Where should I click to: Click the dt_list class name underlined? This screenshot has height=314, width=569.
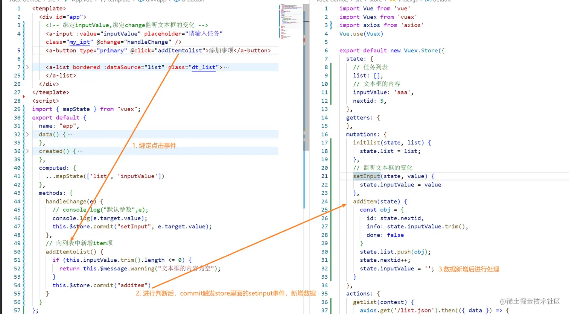(204, 67)
